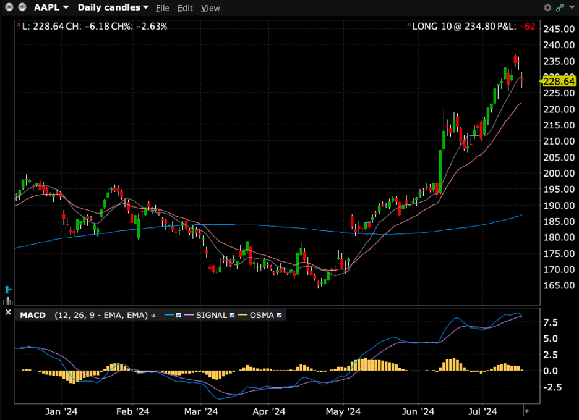The height and width of the screenshot is (420, 579).
Task: Click the red -62 P&L value
Action: pyautogui.click(x=527, y=27)
